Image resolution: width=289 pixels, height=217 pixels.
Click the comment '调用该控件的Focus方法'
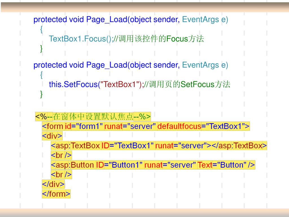[161, 39]
